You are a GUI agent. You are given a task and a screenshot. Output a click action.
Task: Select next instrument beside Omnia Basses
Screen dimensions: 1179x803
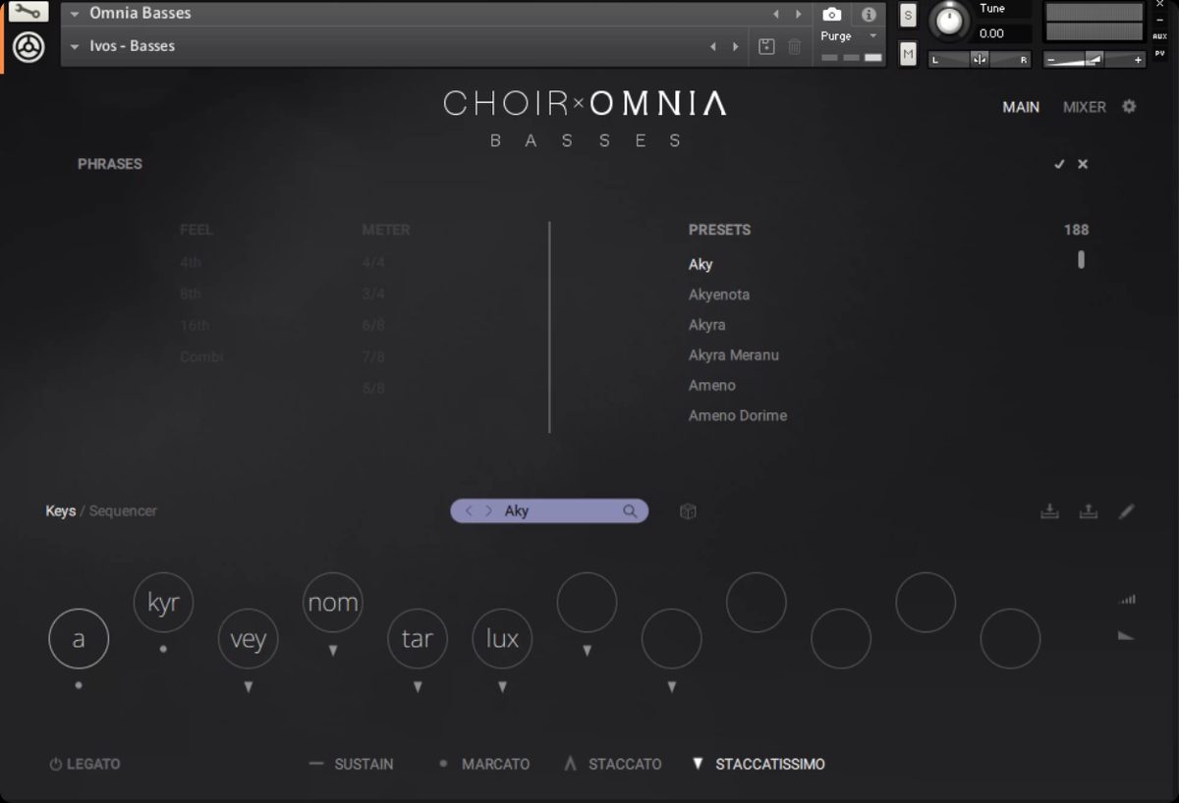click(798, 14)
